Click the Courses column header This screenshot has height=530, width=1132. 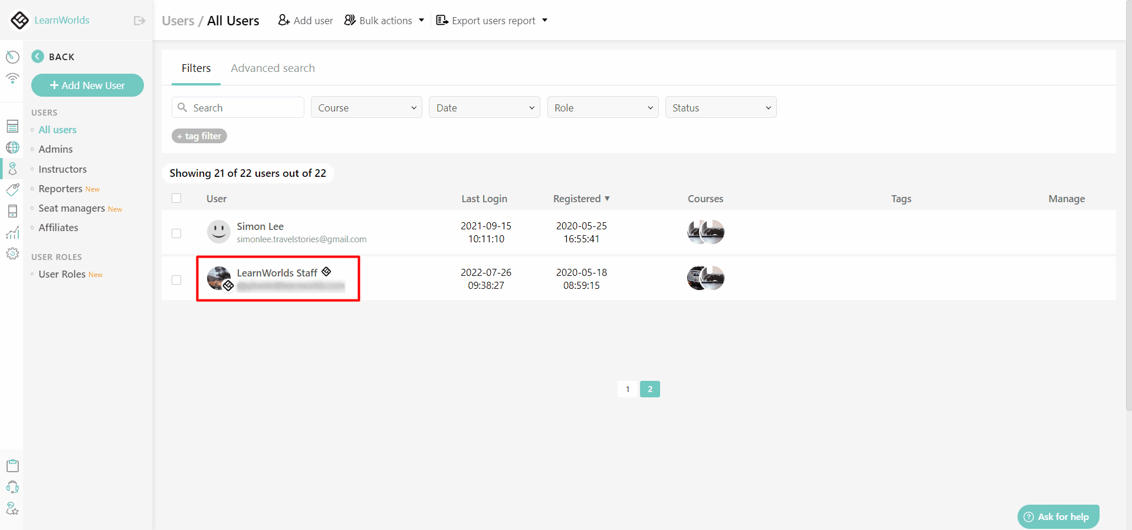pos(706,199)
